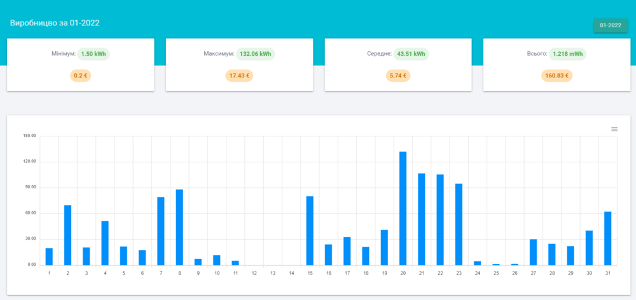636x300 pixels.
Task: Click the tallest bar for day 20
Action: coord(403,208)
